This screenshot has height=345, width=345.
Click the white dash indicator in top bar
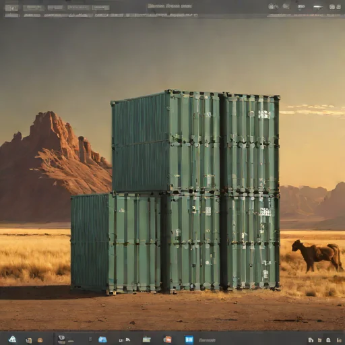(x=319, y=7)
